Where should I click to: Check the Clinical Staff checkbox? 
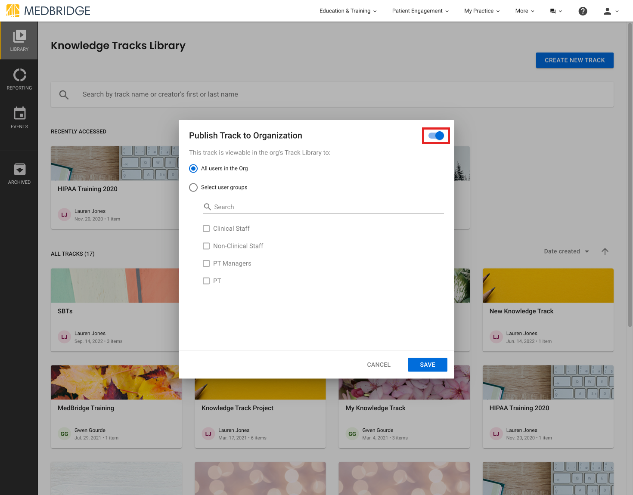click(206, 229)
